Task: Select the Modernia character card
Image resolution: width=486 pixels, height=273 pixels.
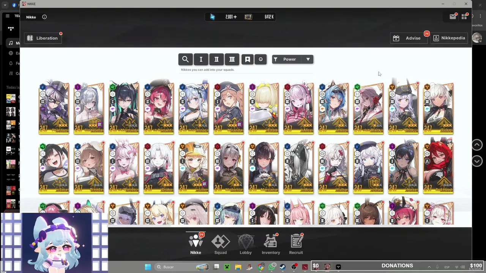Action: pos(229,168)
